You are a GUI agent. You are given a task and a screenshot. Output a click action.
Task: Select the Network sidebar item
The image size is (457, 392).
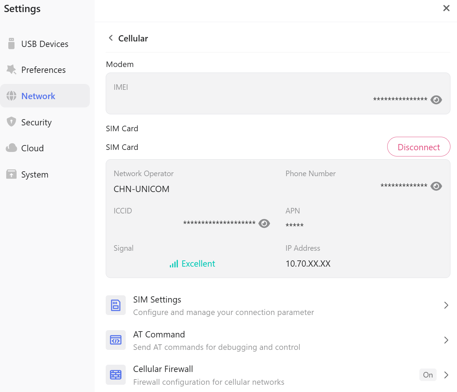[45, 96]
